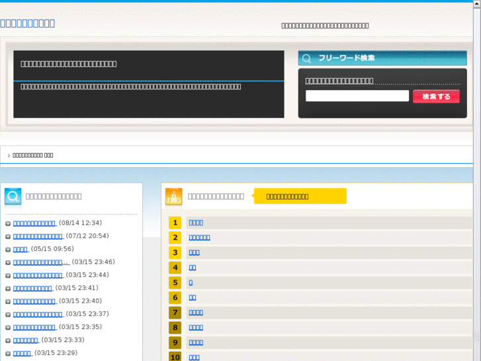Open the link in ranking row 9
Image resolution: width=481 pixels, height=361 pixels.
point(196,342)
